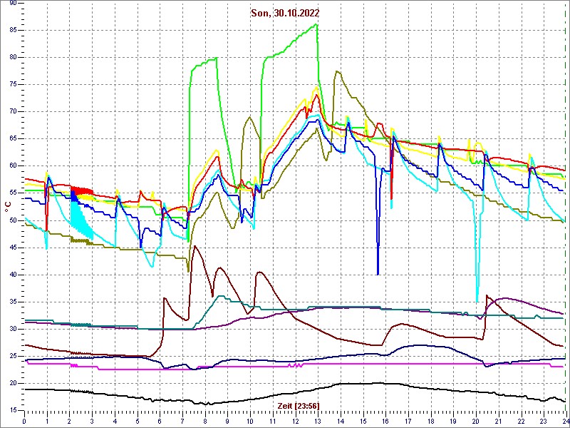Click hour 4 on the time axis
This screenshot has width=570, height=428.
pos(115,421)
